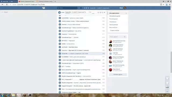Play the Баста, Скажи Мо track
The image size is (172, 97).
60,70
